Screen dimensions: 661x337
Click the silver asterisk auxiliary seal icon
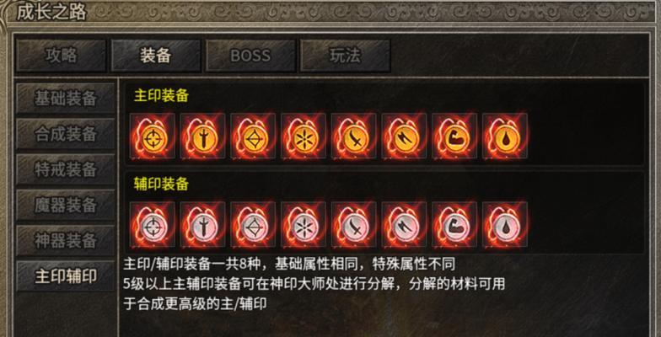point(304,224)
